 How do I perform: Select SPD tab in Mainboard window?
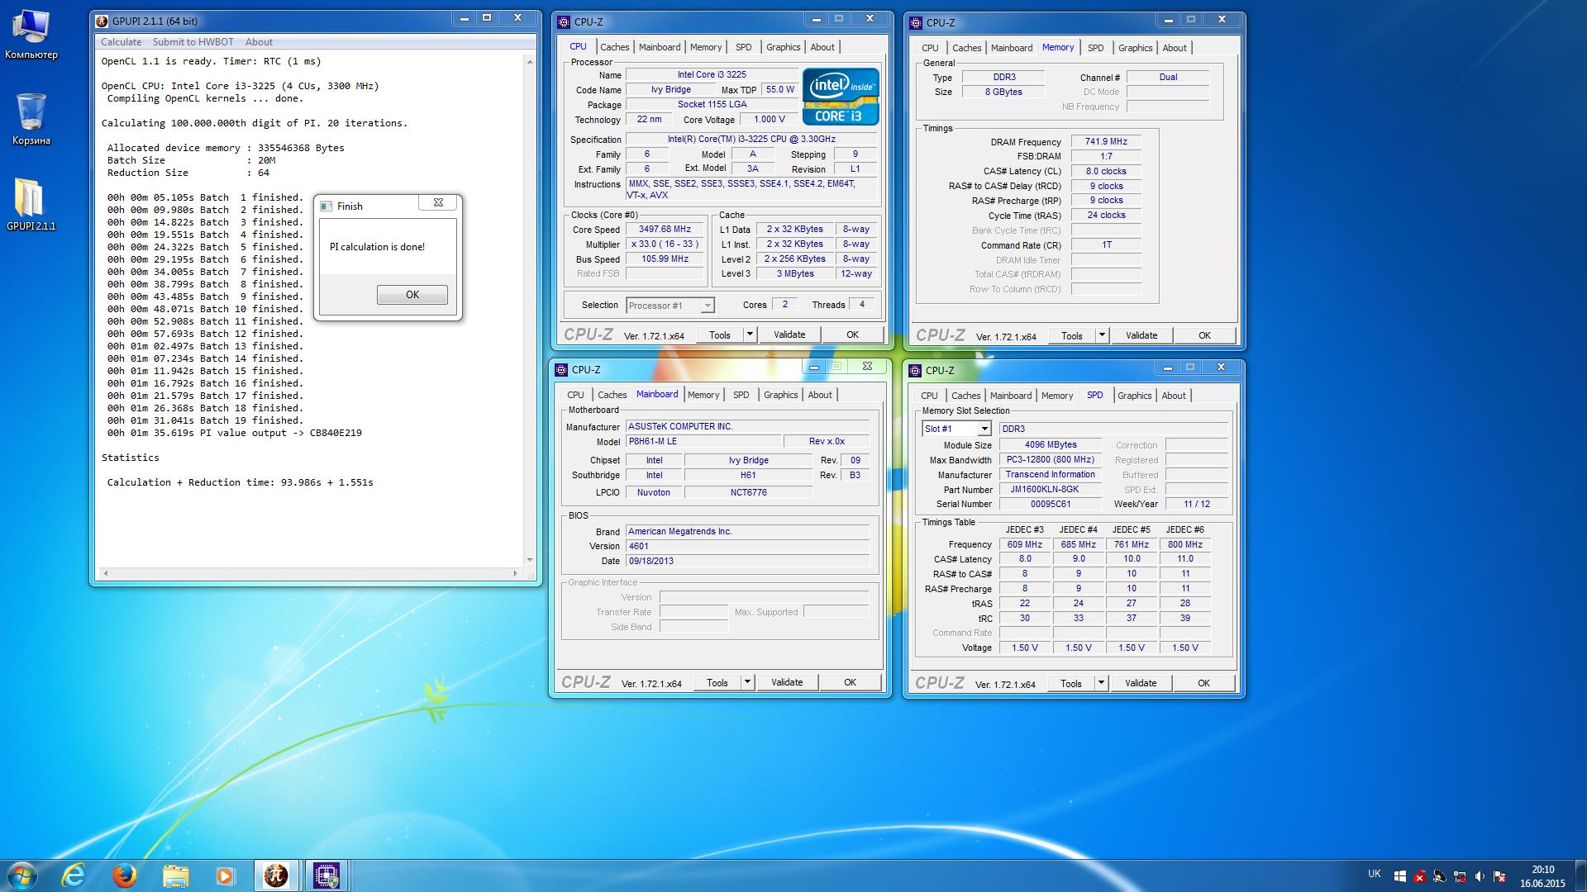(x=741, y=395)
